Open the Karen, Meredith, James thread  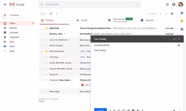[x=65, y=63]
